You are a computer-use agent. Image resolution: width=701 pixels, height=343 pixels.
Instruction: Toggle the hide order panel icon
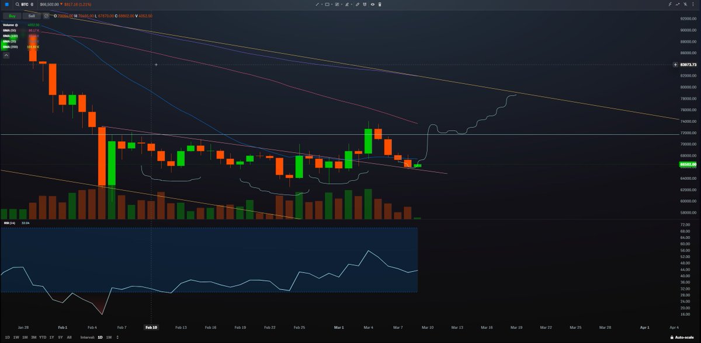(x=46, y=16)
